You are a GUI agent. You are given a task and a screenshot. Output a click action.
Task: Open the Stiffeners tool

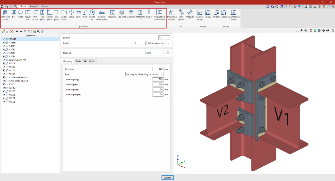pyautogui.click(x=140, y=14)
